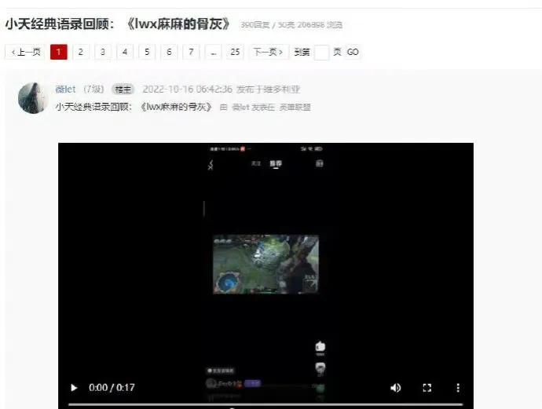Click the ellipsis pagination button
This screenshot has width=542, height=409.
214,52
